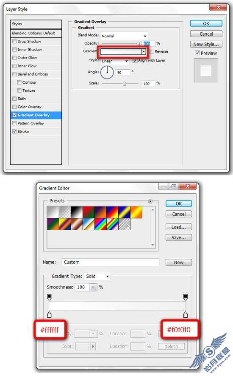Image resolution: width=233 pixels, height=376 pixels.
Task: Open the Presets flyout menu arrow
Action: tap(150, 201)
